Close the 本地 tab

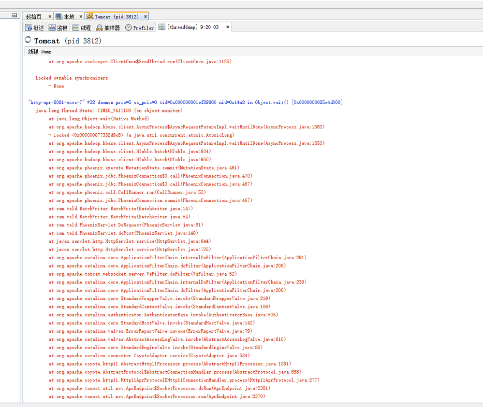click(81, 16)
